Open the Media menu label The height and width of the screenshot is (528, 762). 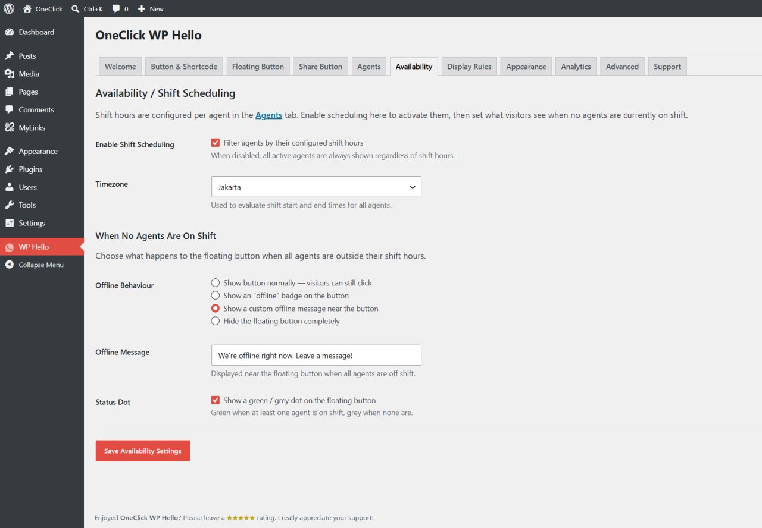coord(29,74)
